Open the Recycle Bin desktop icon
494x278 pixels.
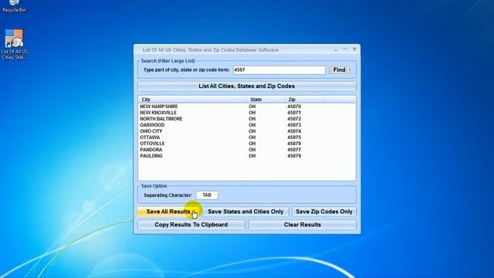tap(14, 6)
